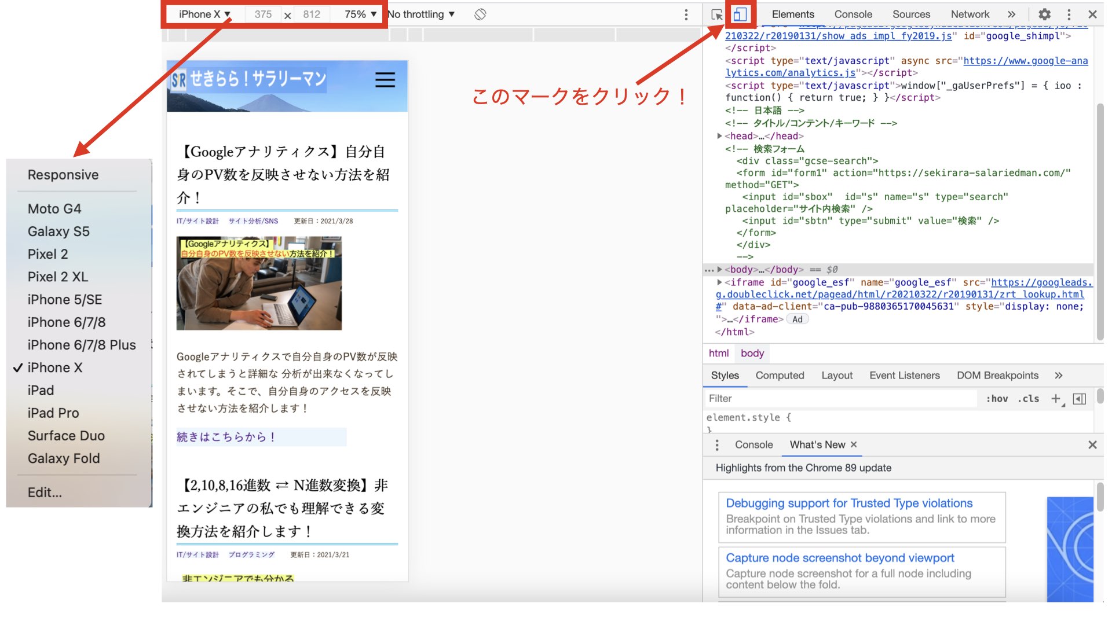Screen dimensions: 1112x625
Task: Open the 75% zoom dropdown
Action: pos(360,14)
